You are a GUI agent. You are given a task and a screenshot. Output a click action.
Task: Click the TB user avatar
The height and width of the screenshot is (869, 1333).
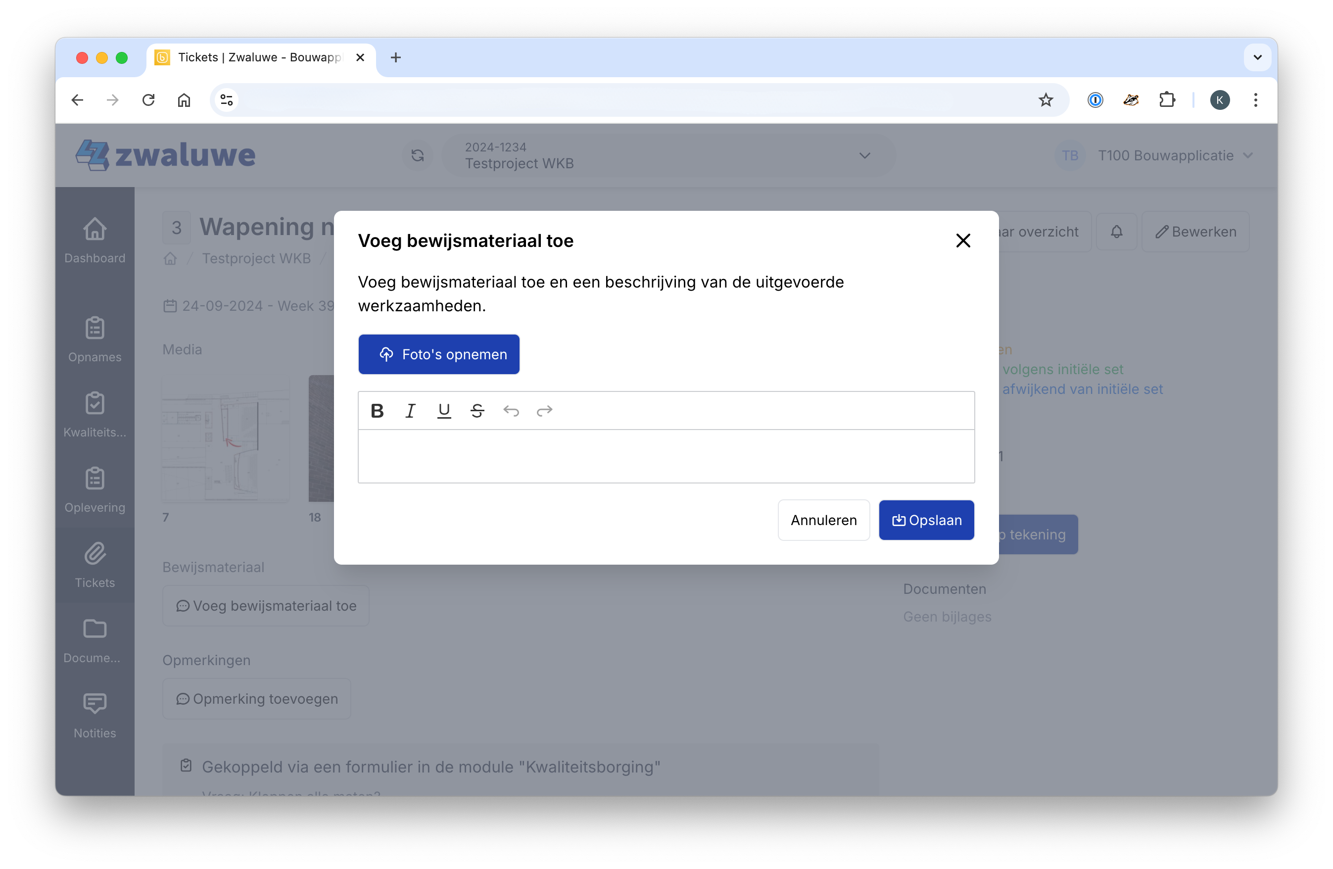(x=1070, y=155)
